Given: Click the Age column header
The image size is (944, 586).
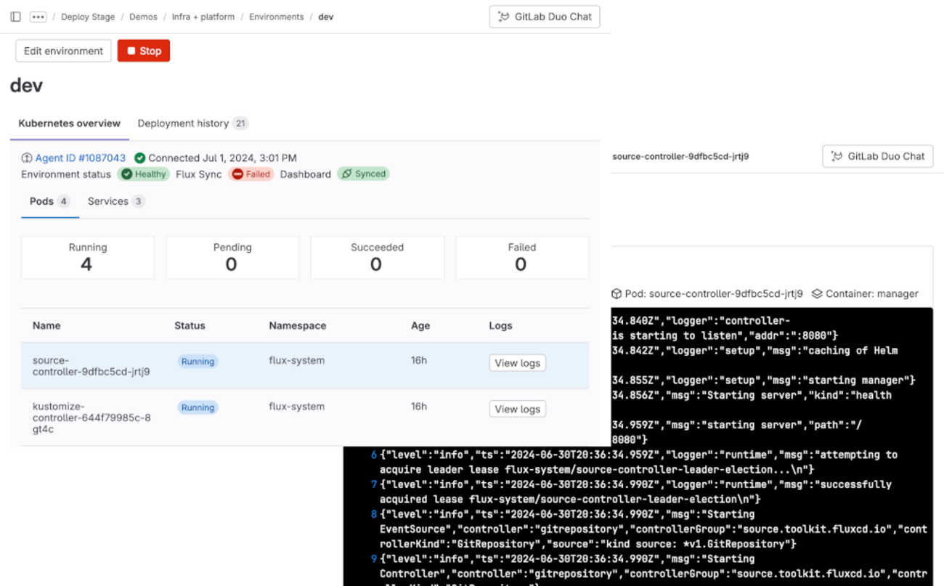Looking at the screenshot, I should (420, 326).
